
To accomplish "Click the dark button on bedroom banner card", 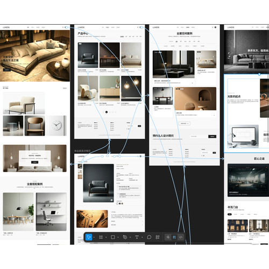I will [x=35, y=162].
